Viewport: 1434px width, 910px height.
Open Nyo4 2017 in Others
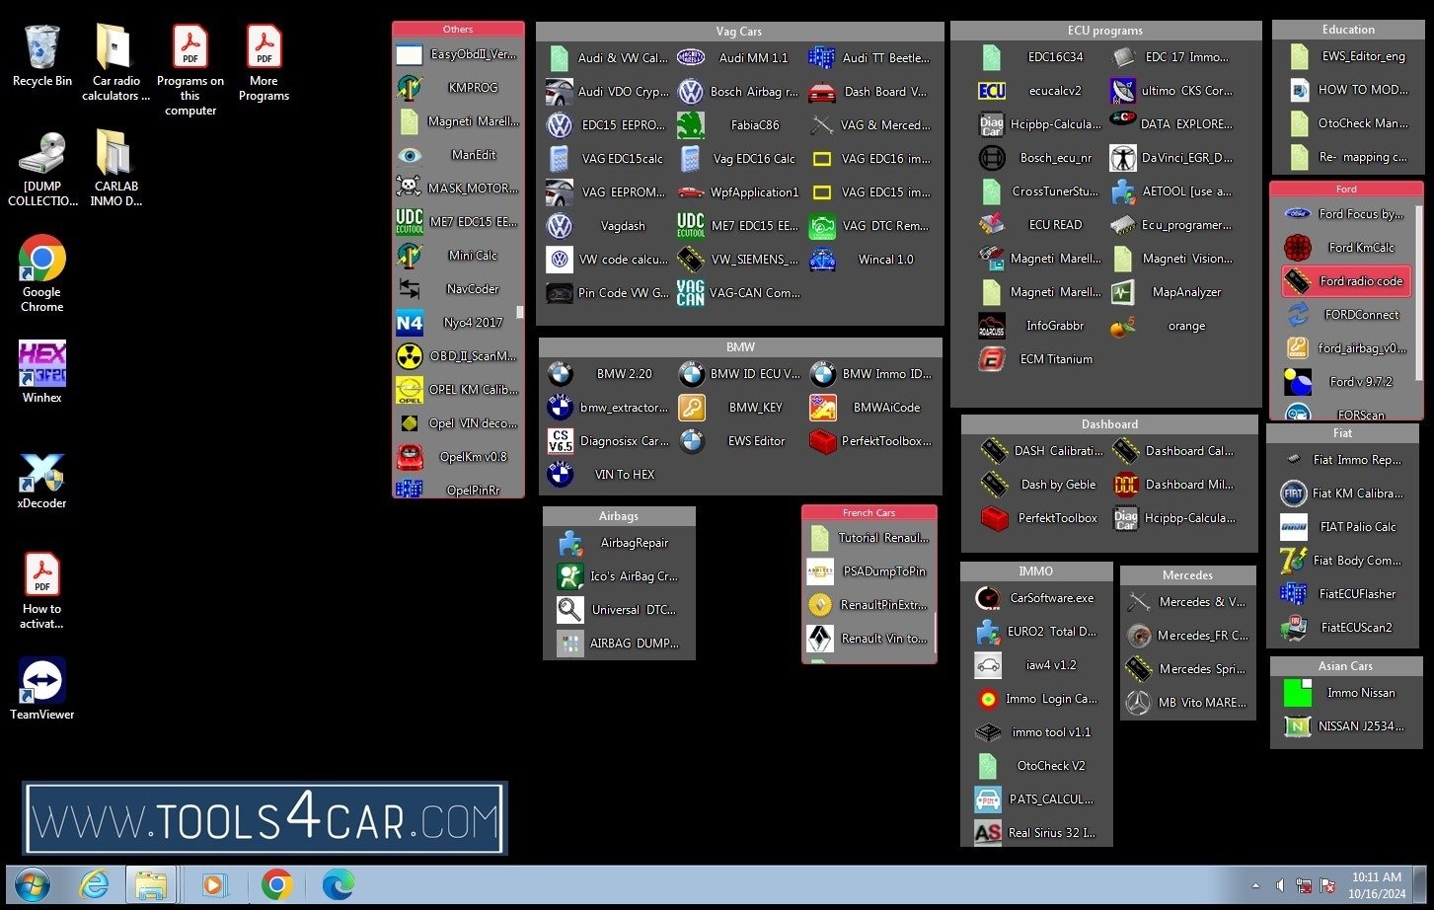456,323
